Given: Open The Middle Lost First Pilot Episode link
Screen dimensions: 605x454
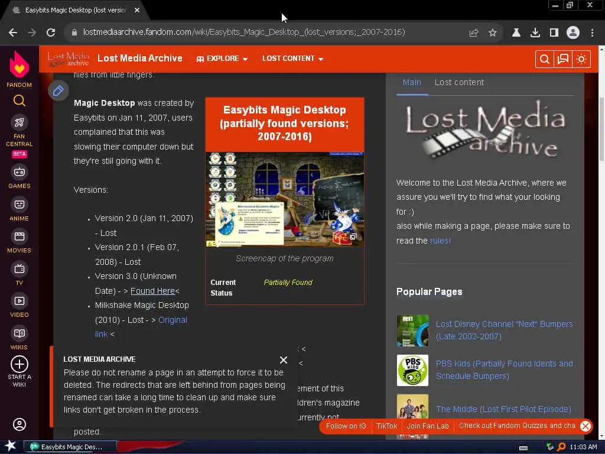Looking at the screenshot, I should 503,409.
